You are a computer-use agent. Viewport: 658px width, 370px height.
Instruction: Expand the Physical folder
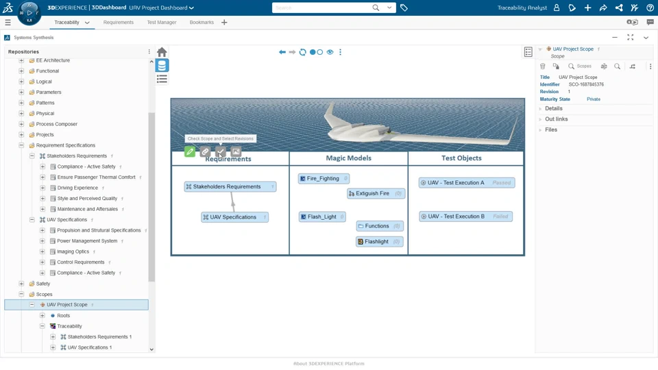(21, 113)
